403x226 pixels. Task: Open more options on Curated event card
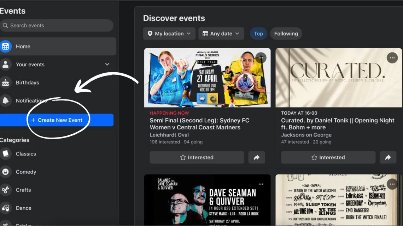392,58
